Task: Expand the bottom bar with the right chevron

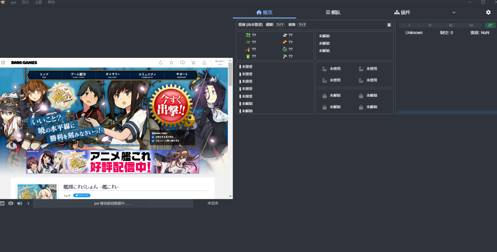Action: tap(28, 203)
